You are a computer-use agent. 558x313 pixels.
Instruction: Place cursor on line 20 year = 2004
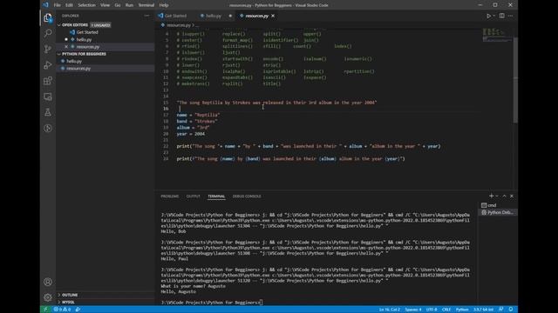[191, 134]
